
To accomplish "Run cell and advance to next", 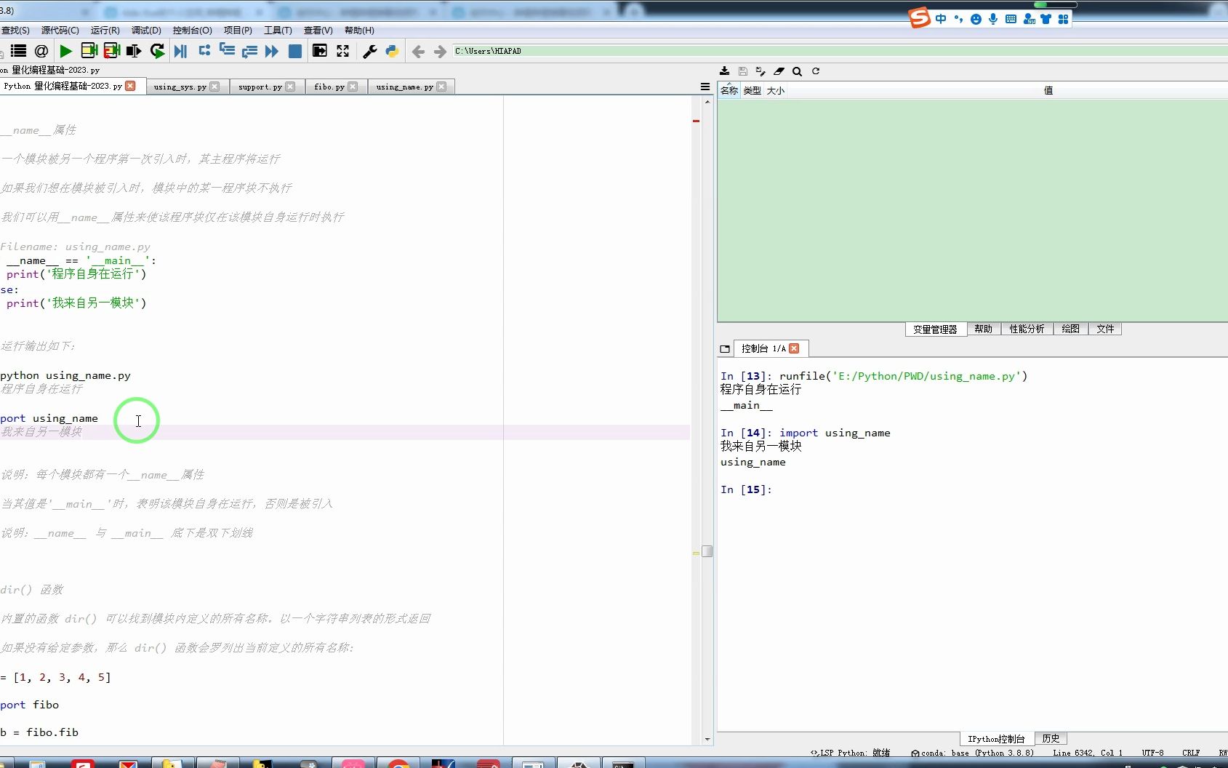I will pyautogui.click(x=111, y=51).
